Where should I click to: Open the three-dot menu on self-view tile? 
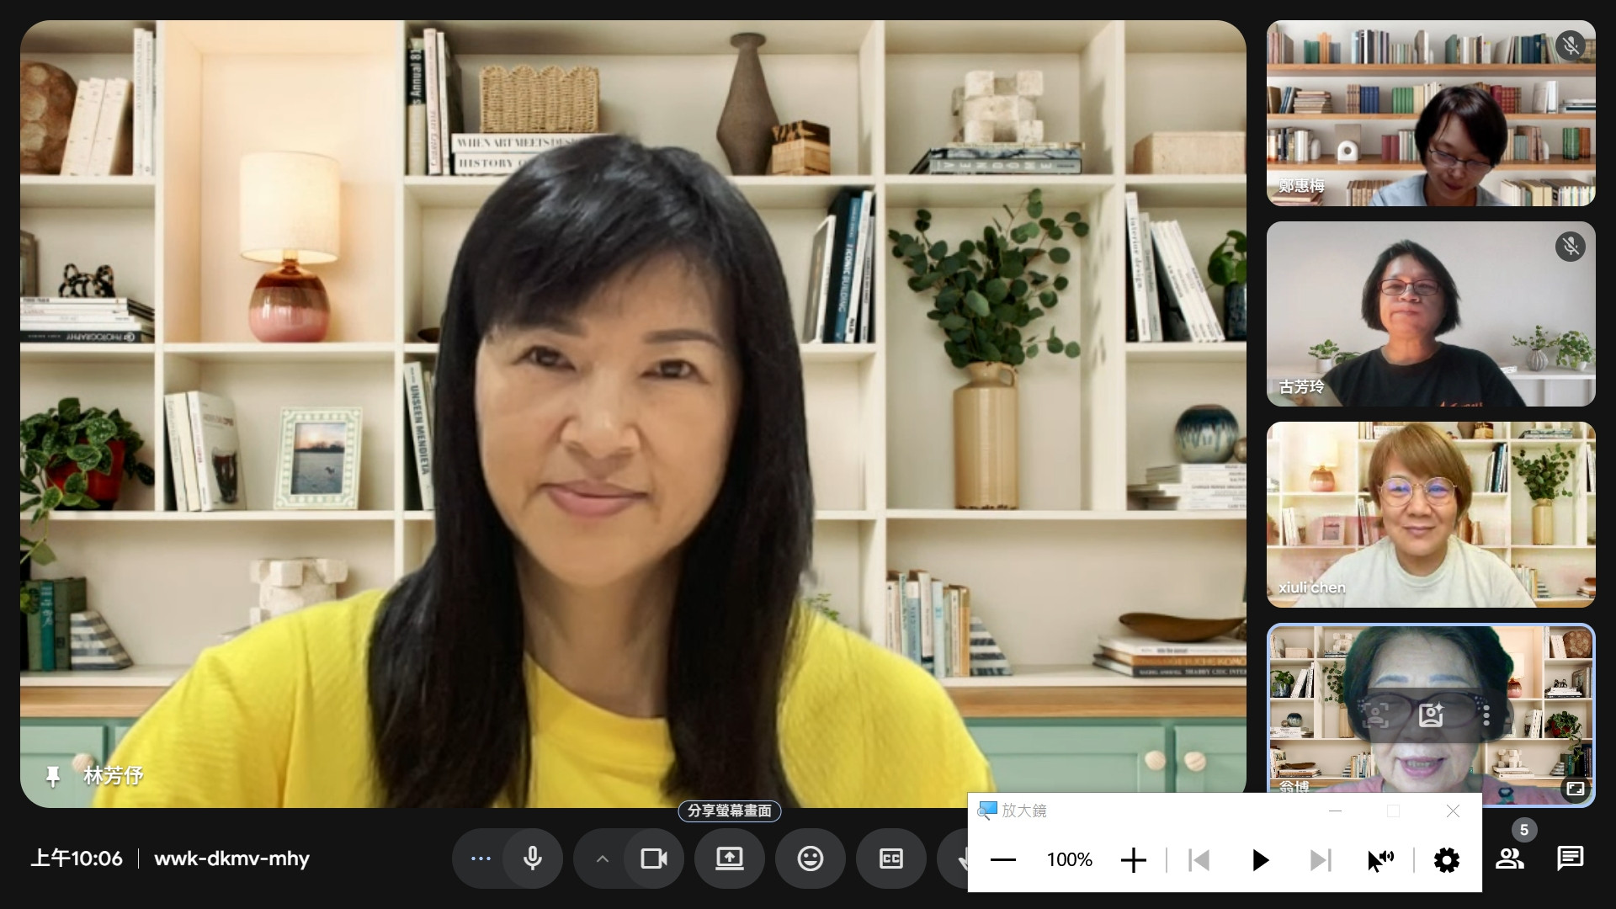(1486, 715)
